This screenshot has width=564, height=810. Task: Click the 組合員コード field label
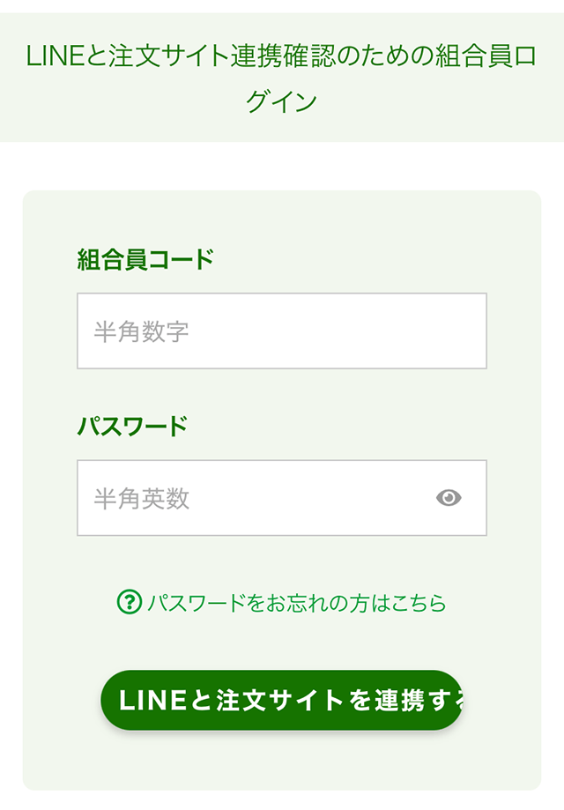click(145, 259)
